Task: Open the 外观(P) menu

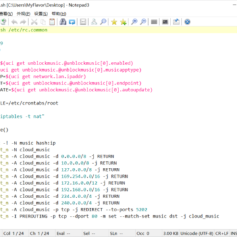Action: (x=24, y=14)
